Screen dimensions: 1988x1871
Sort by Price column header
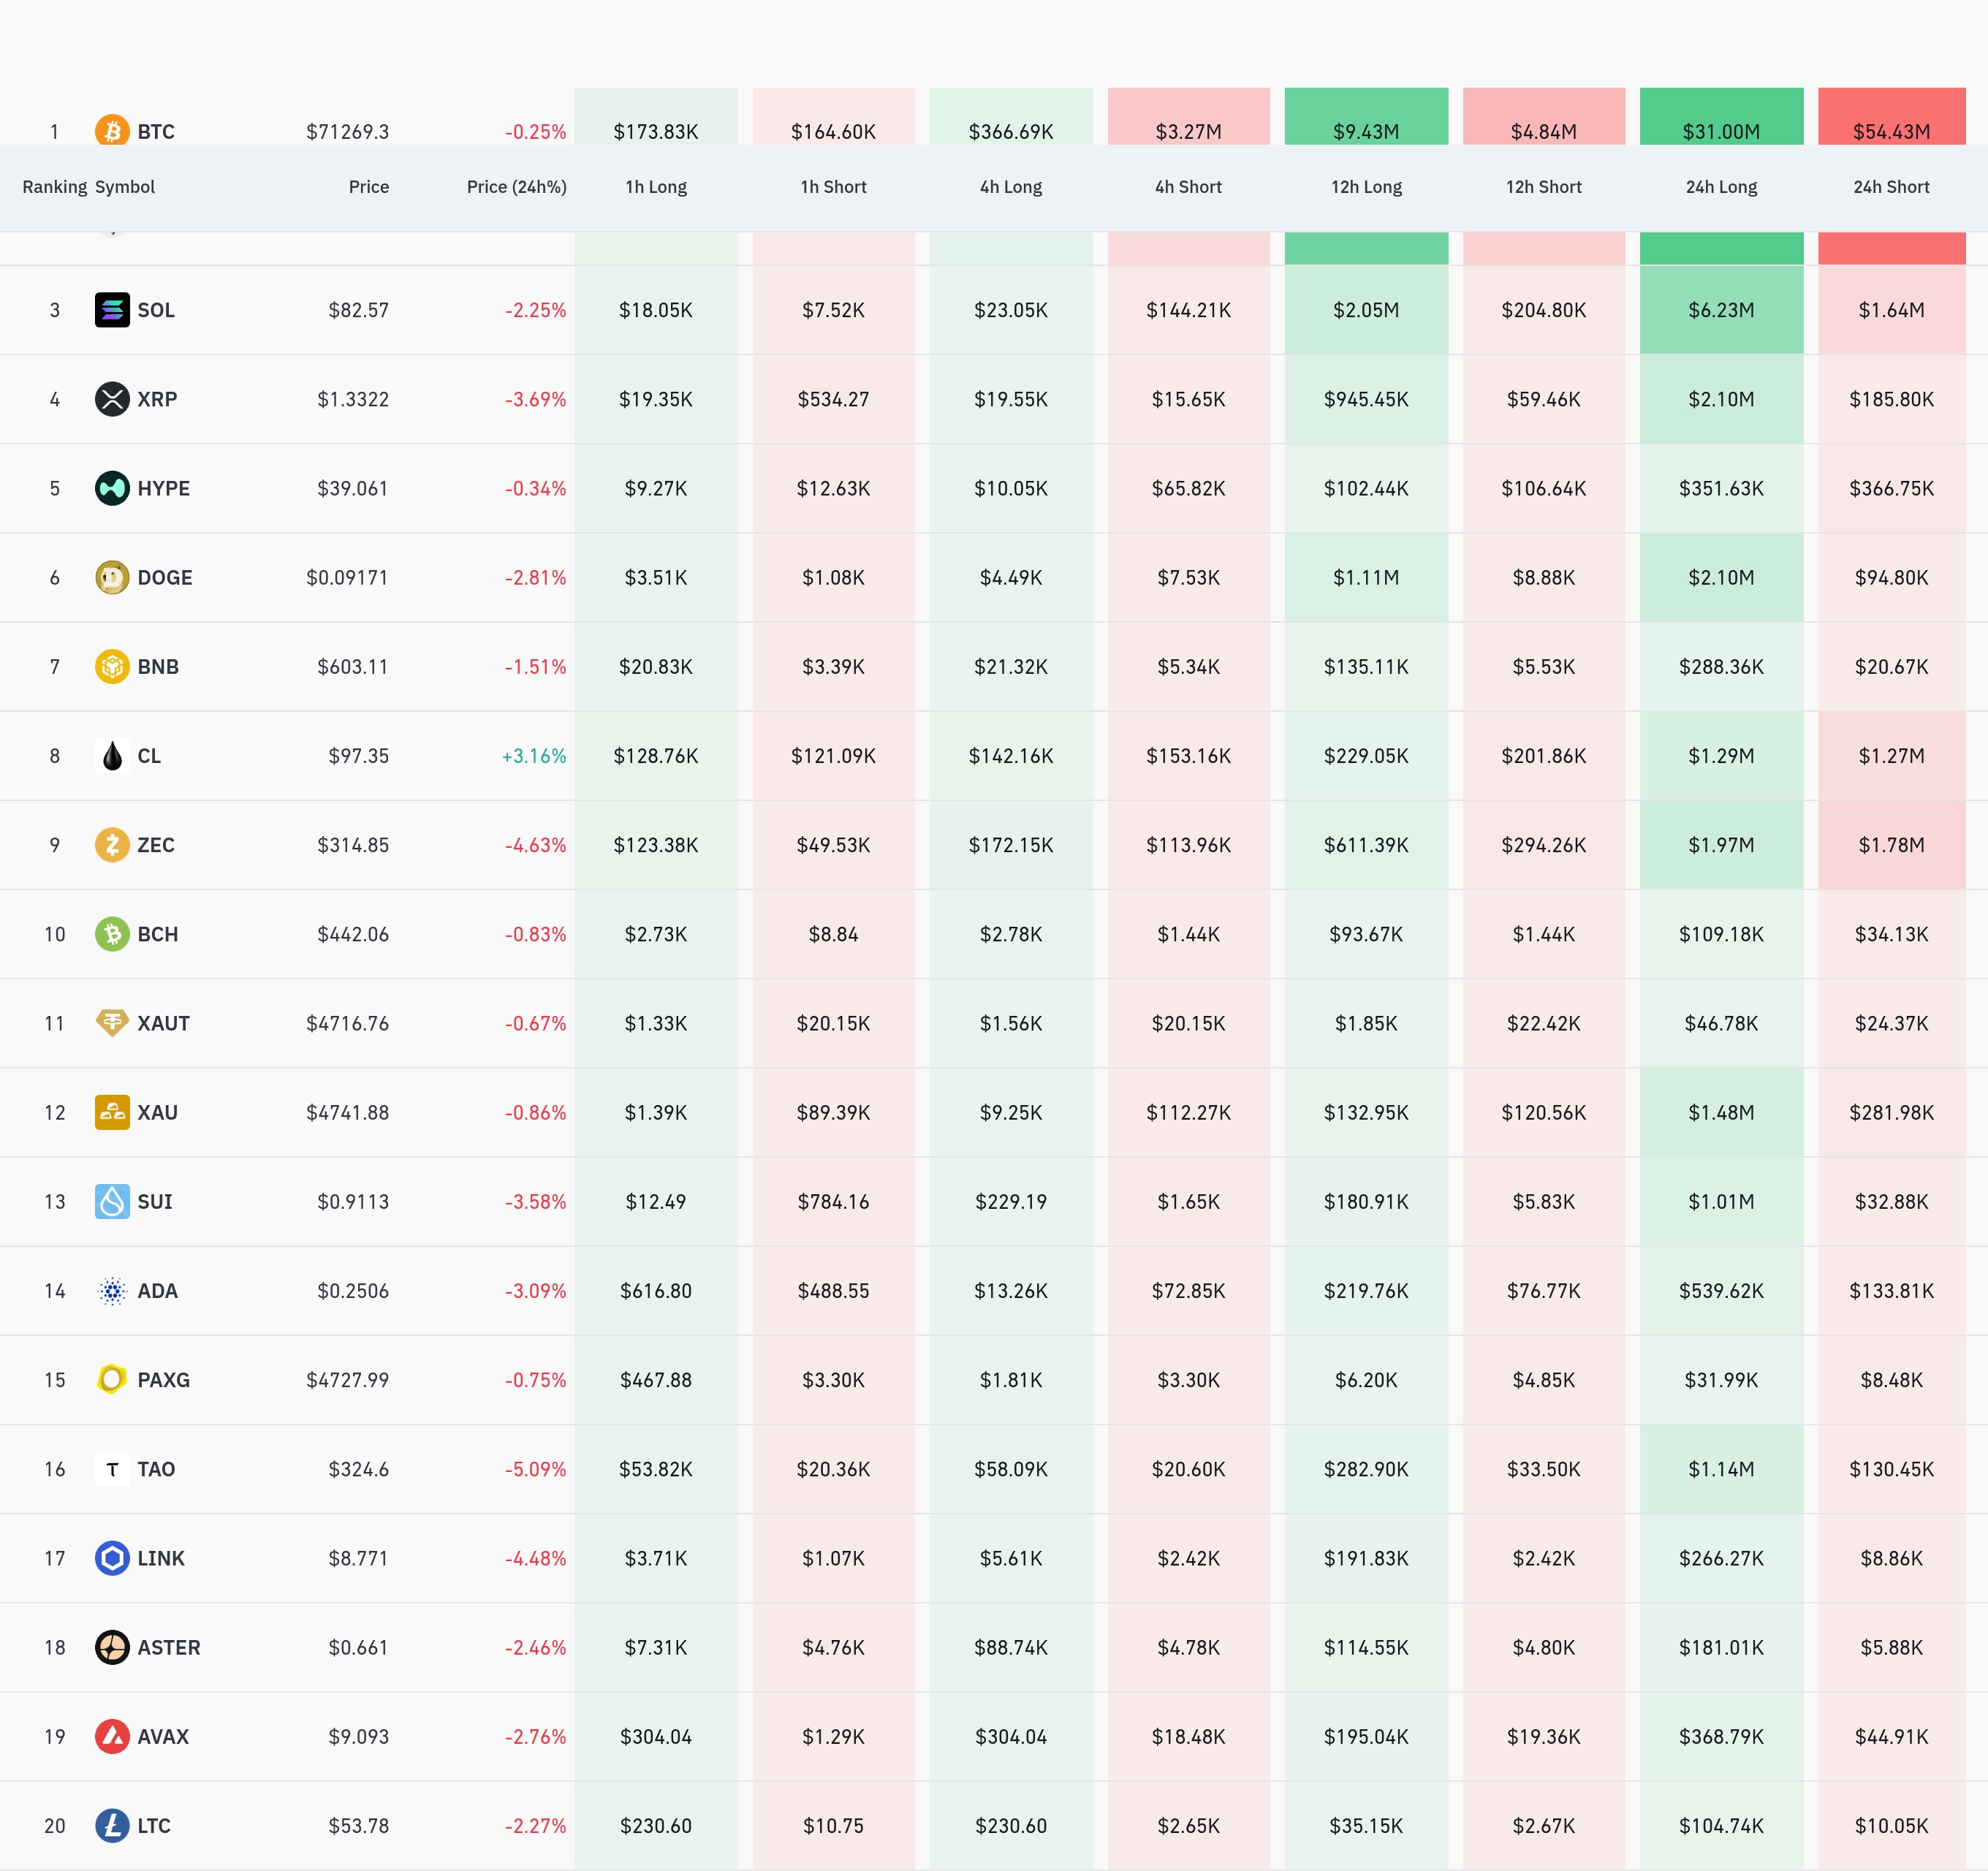(368, 187)
